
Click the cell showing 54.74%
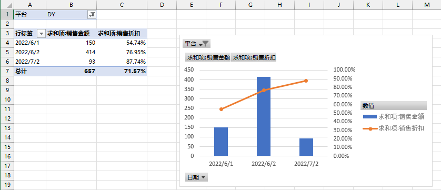coord(122,43)
